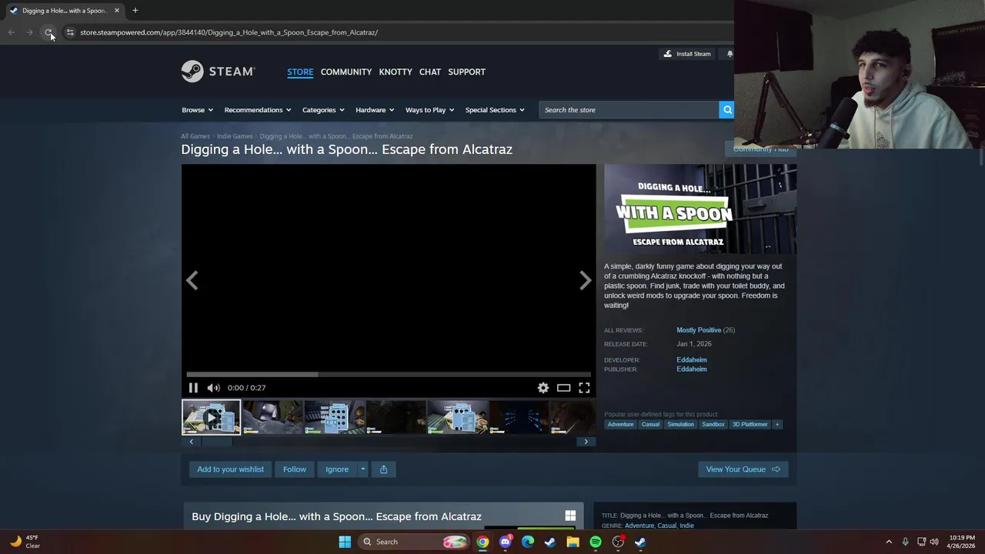Open File Explorer from the taskbar
This screenshot has height=554, width=985.
tap(573, 542)
